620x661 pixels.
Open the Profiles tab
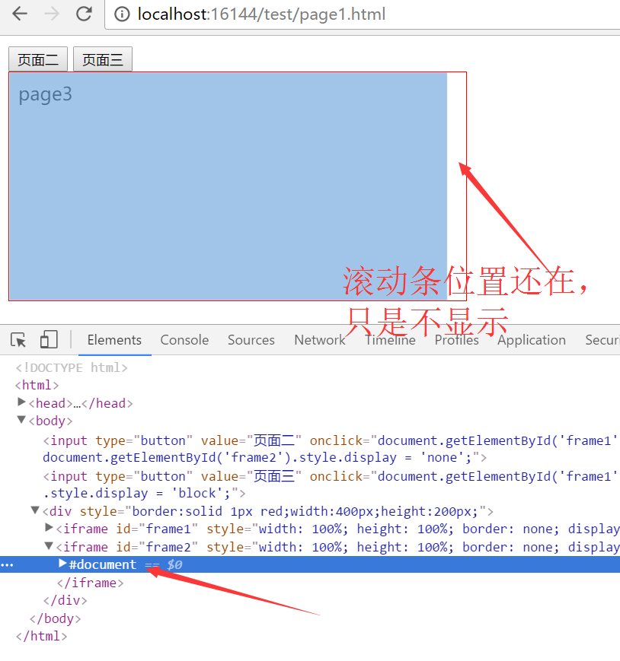coord(457,340)
